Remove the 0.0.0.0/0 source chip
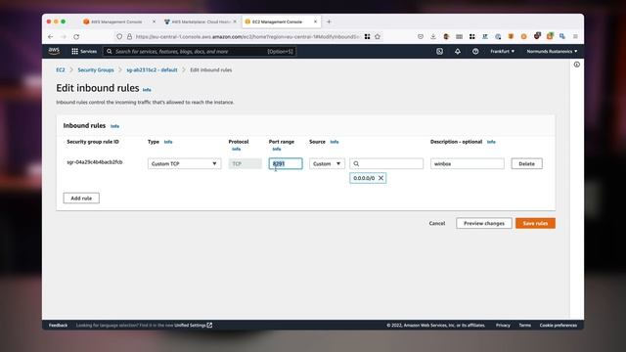The width and height of the screenshot is (626, 352). (380, 178)
